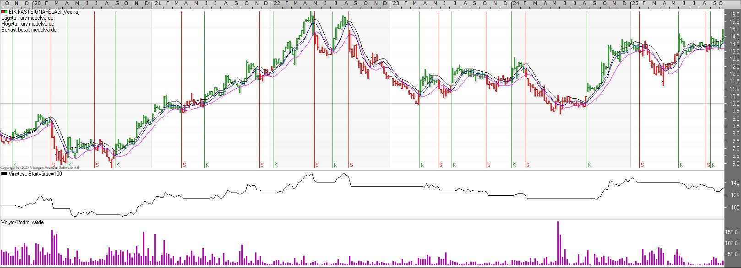Click the Högsta kurs medelvärde legend label
This screenshot has width=741, height=268.
[27, 24]
